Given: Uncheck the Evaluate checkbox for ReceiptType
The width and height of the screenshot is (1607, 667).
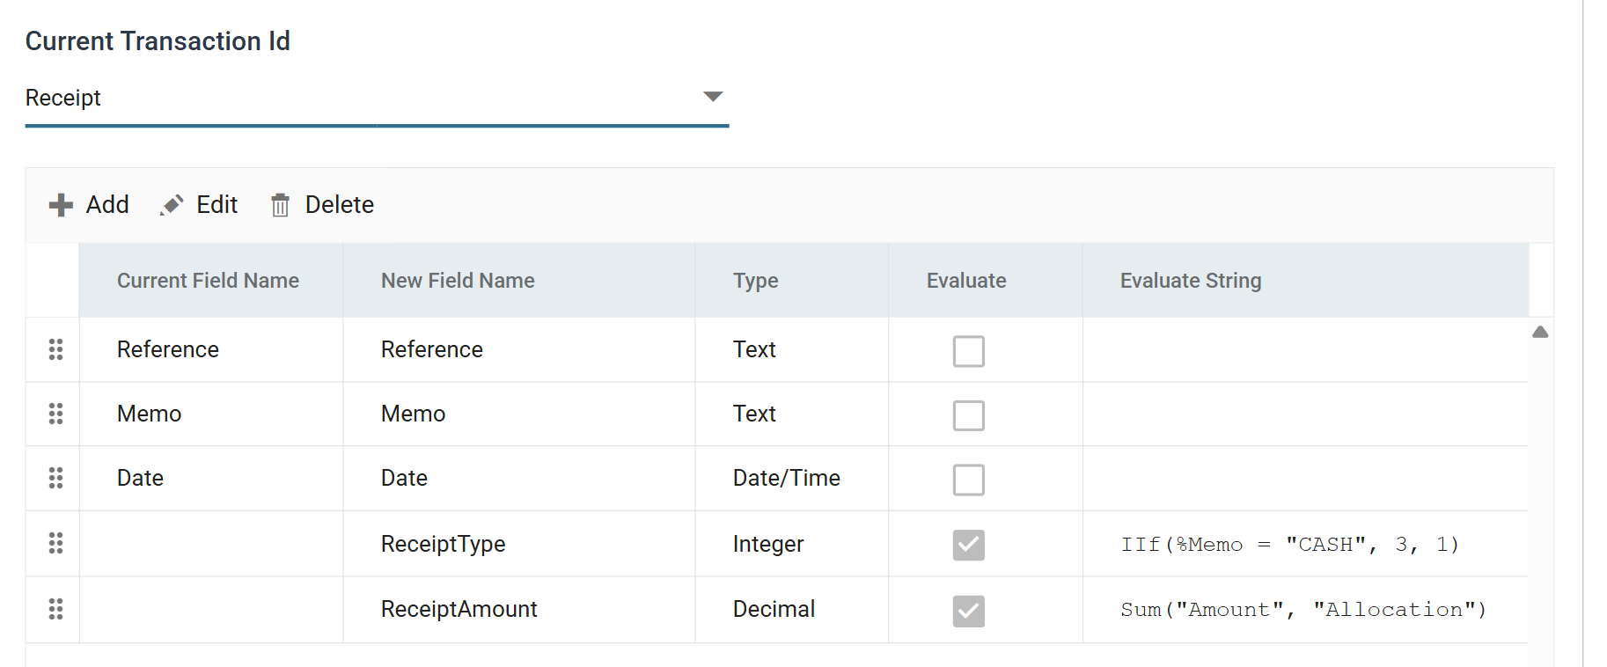Looking at the screenshot, I should click(x=968, y=545).
